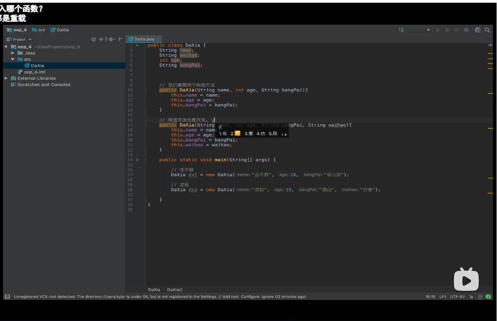Toggle fold marker at line 17 constructor
Viewport: 497px width, 321px height.
[146, 125]
